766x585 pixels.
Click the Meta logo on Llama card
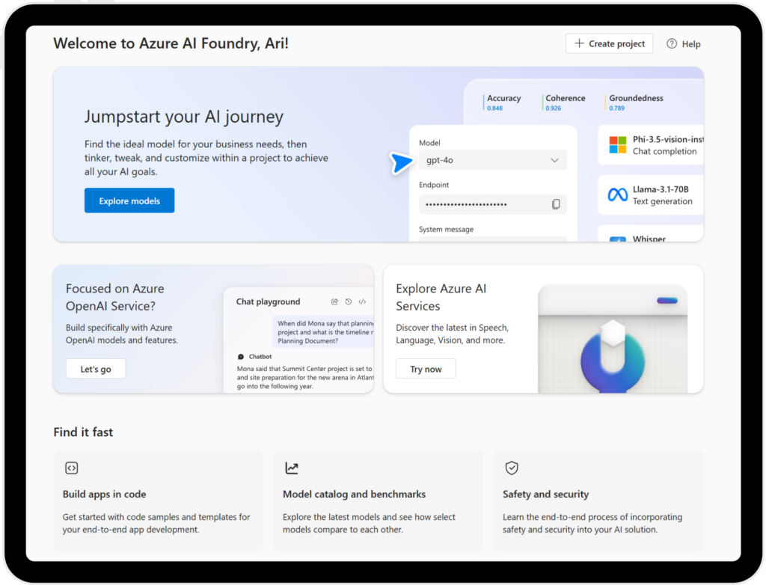617,195
